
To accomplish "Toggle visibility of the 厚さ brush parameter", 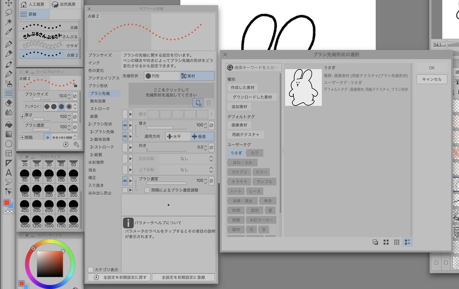I will click(125, 124).
